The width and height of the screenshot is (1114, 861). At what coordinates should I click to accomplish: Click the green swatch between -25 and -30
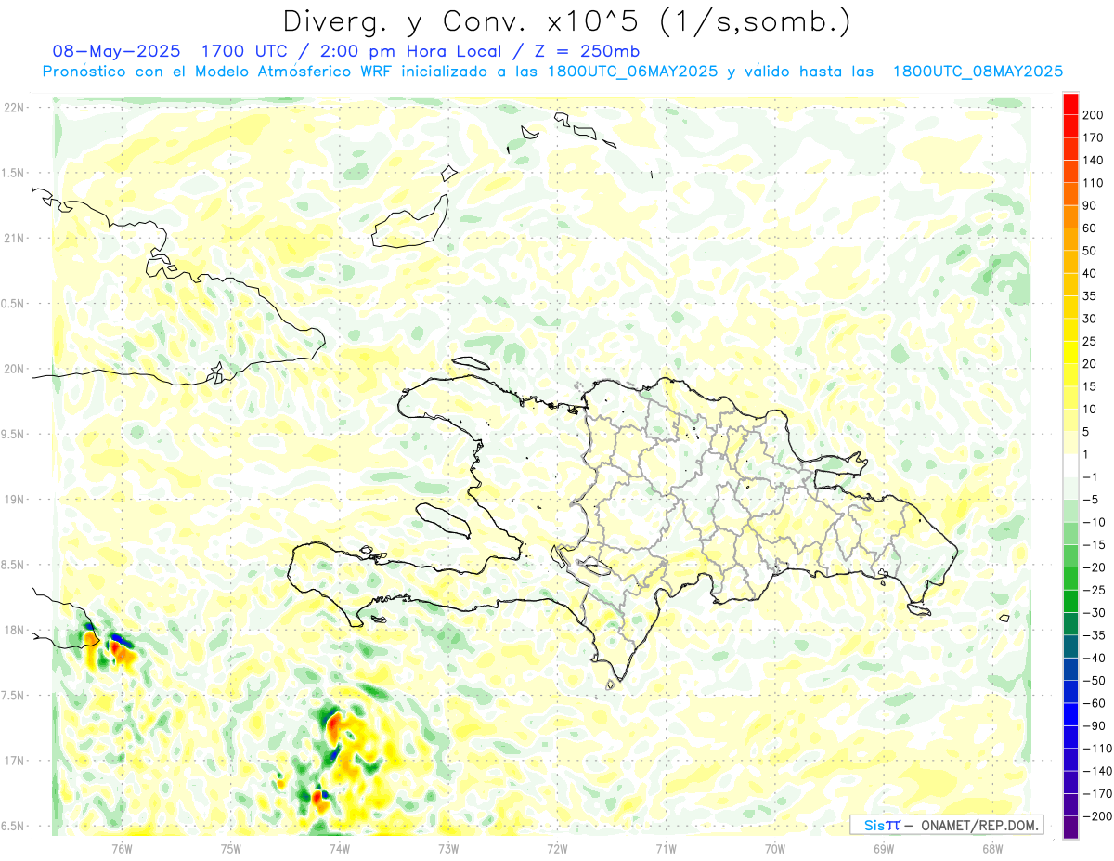pos(1070,601)
